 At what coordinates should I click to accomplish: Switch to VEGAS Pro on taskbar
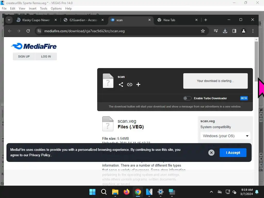click(x=149, y=192)
